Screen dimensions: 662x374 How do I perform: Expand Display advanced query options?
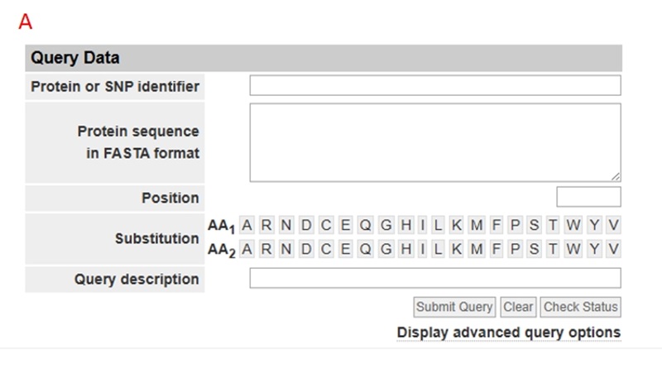coord(509,333)
